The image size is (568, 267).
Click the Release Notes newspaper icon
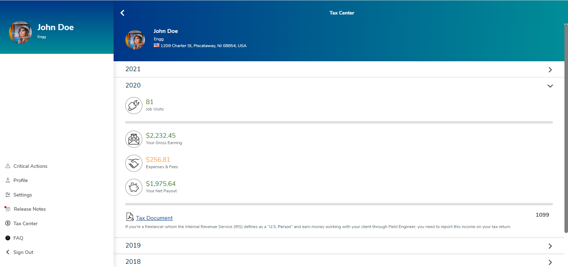click(8, 209)
